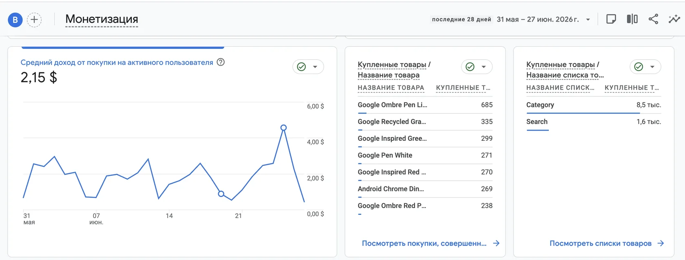
Task: Select the Search list row
Action: click(x=594, y=122)
